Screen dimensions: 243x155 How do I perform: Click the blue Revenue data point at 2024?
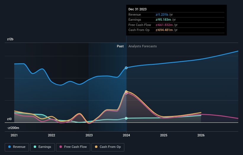(126, 68)
